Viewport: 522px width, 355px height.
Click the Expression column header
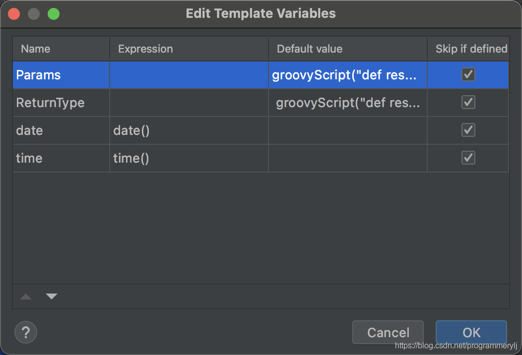[145, 49]
